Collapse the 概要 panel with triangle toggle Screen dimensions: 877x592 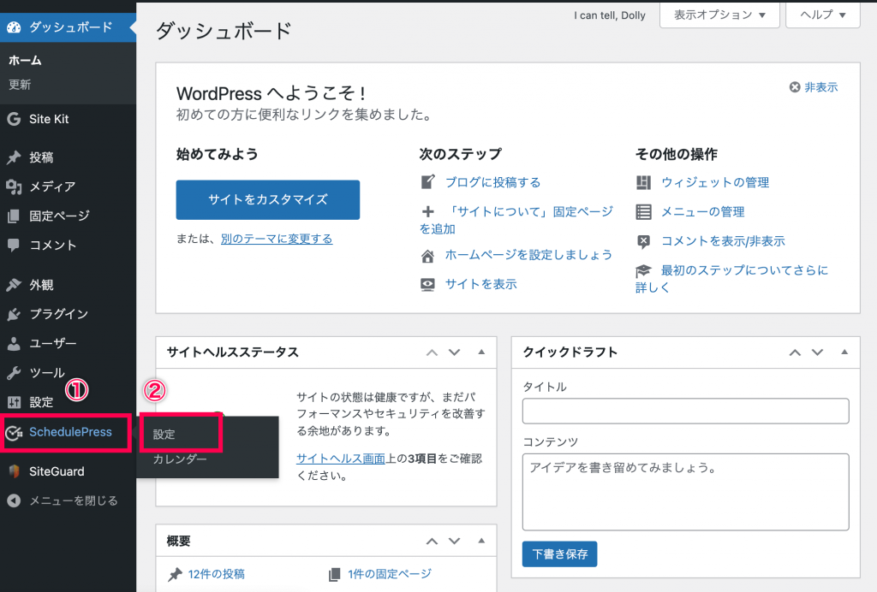click(x=481, y=541)
